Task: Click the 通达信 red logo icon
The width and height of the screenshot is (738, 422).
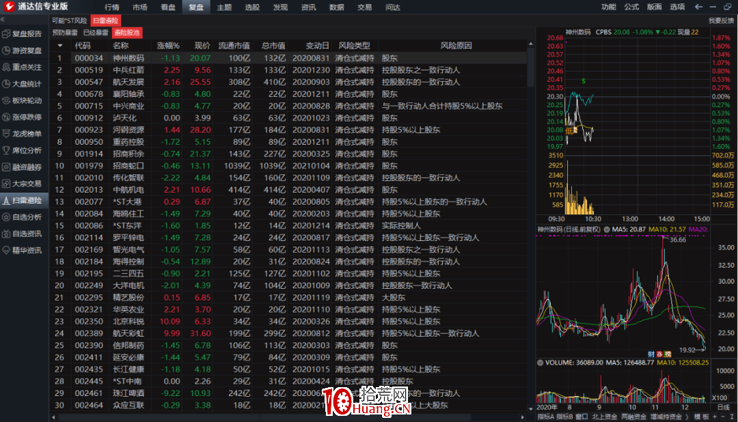Action: click(x=9, y=7)
